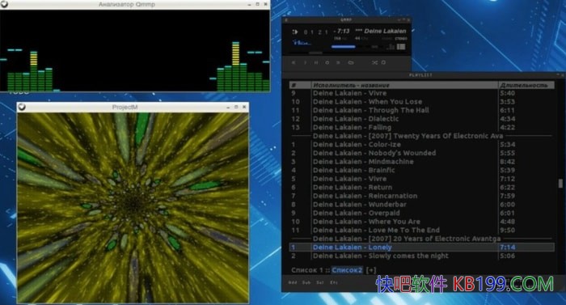Select track Love Me To The End
This screenshot has height=305, width=566.
tap(421, 231)
